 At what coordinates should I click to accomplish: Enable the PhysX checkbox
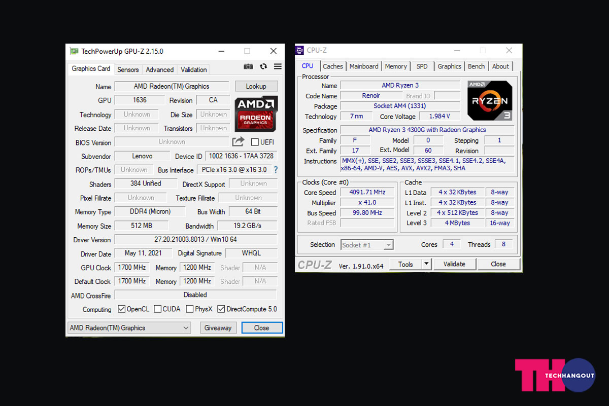[190, 309]
